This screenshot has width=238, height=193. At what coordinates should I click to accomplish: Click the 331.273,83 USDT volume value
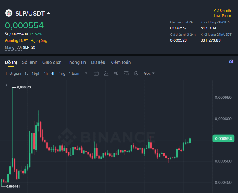pyautogui.click(x=211, y=40)
